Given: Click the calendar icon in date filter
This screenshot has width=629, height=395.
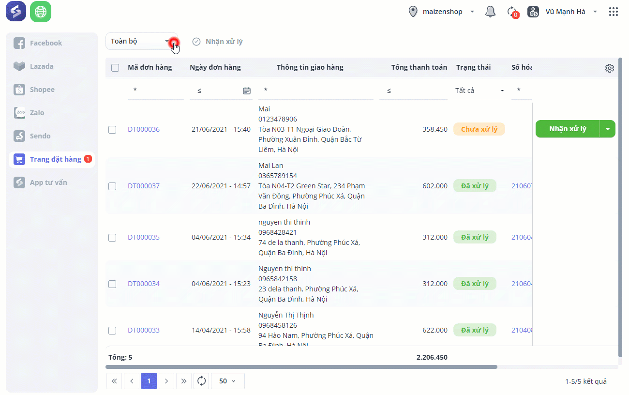Looking at the screenshot, I should [x=247, y=91].
